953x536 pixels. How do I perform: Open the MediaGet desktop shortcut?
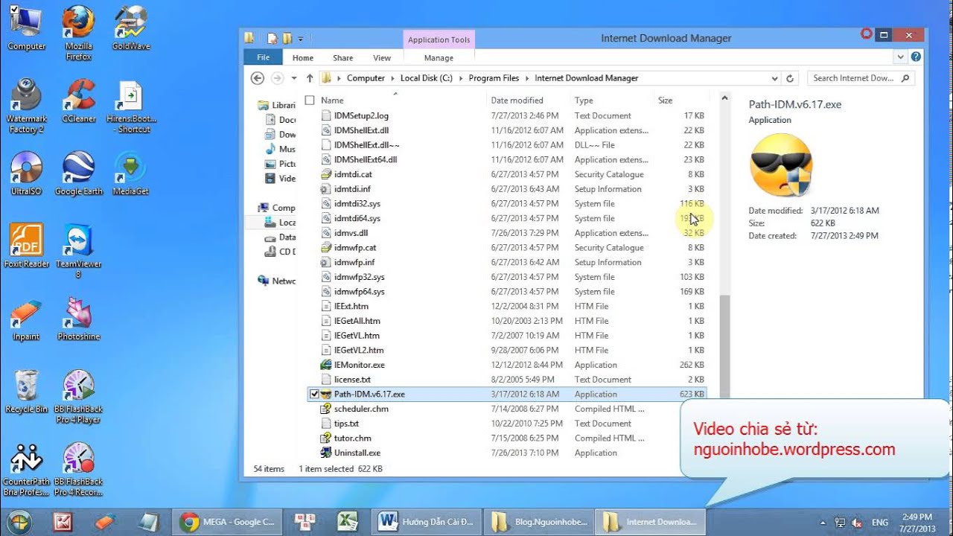click(131, 171)
